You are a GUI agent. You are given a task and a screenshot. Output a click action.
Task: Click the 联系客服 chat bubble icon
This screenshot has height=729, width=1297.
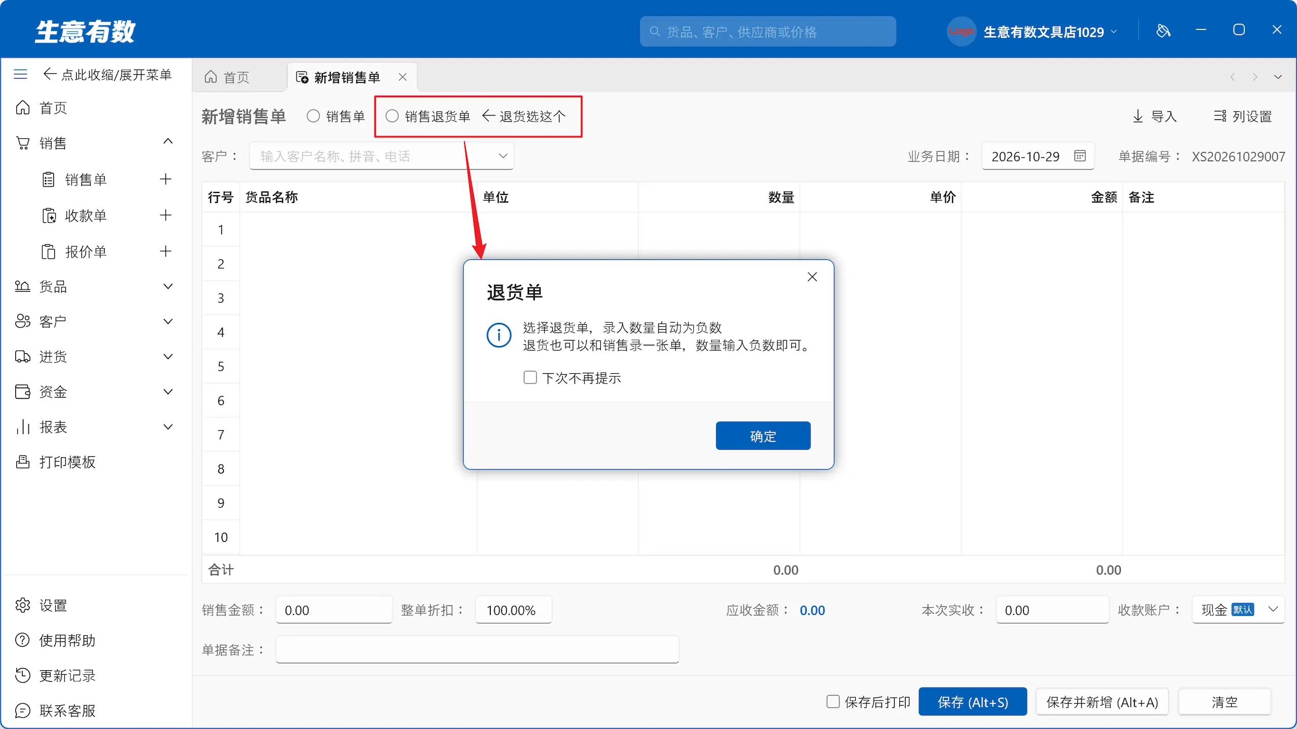pos(23,710)
